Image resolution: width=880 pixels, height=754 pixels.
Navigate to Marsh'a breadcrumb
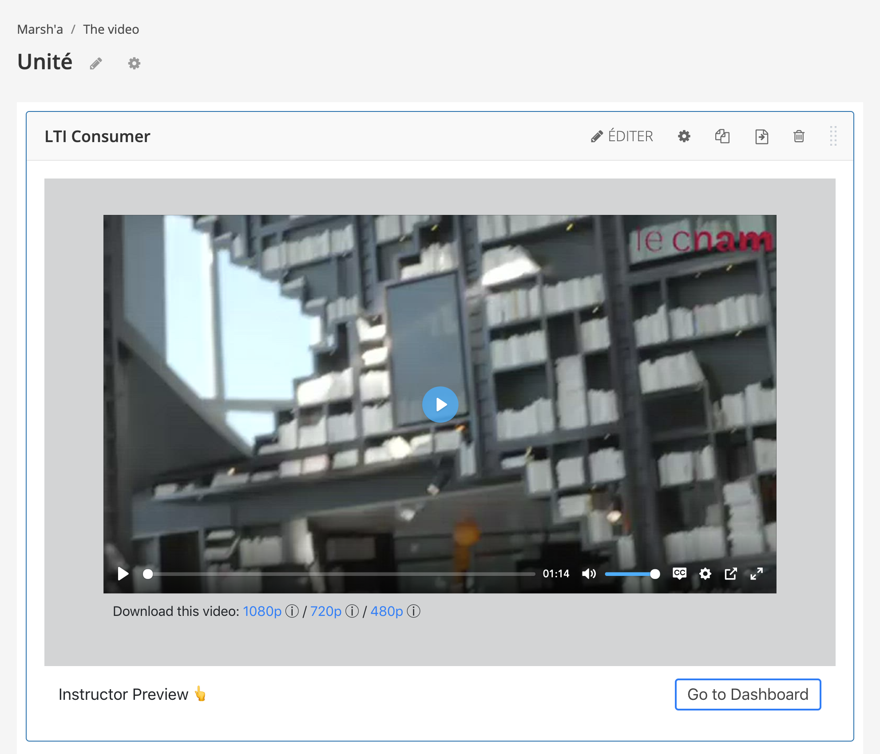pyautogui.click(x=40, y=29)
